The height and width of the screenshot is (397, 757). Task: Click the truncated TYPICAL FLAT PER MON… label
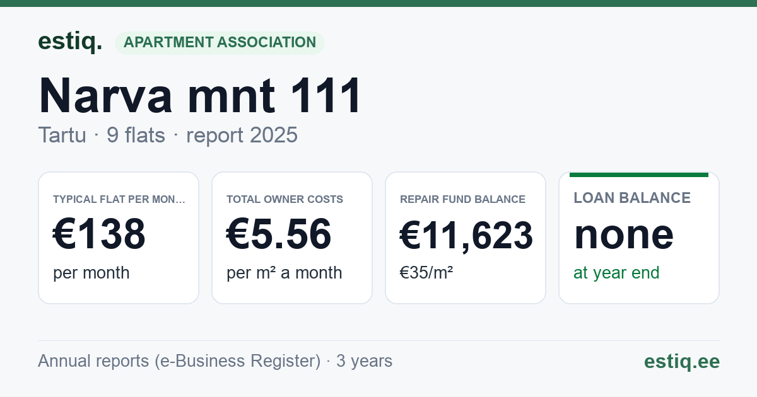119,199
